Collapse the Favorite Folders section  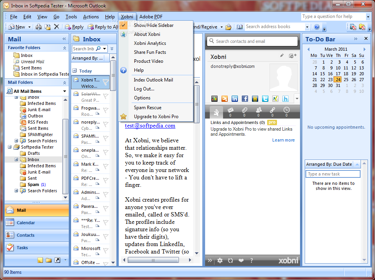click(x=64, y=48)
